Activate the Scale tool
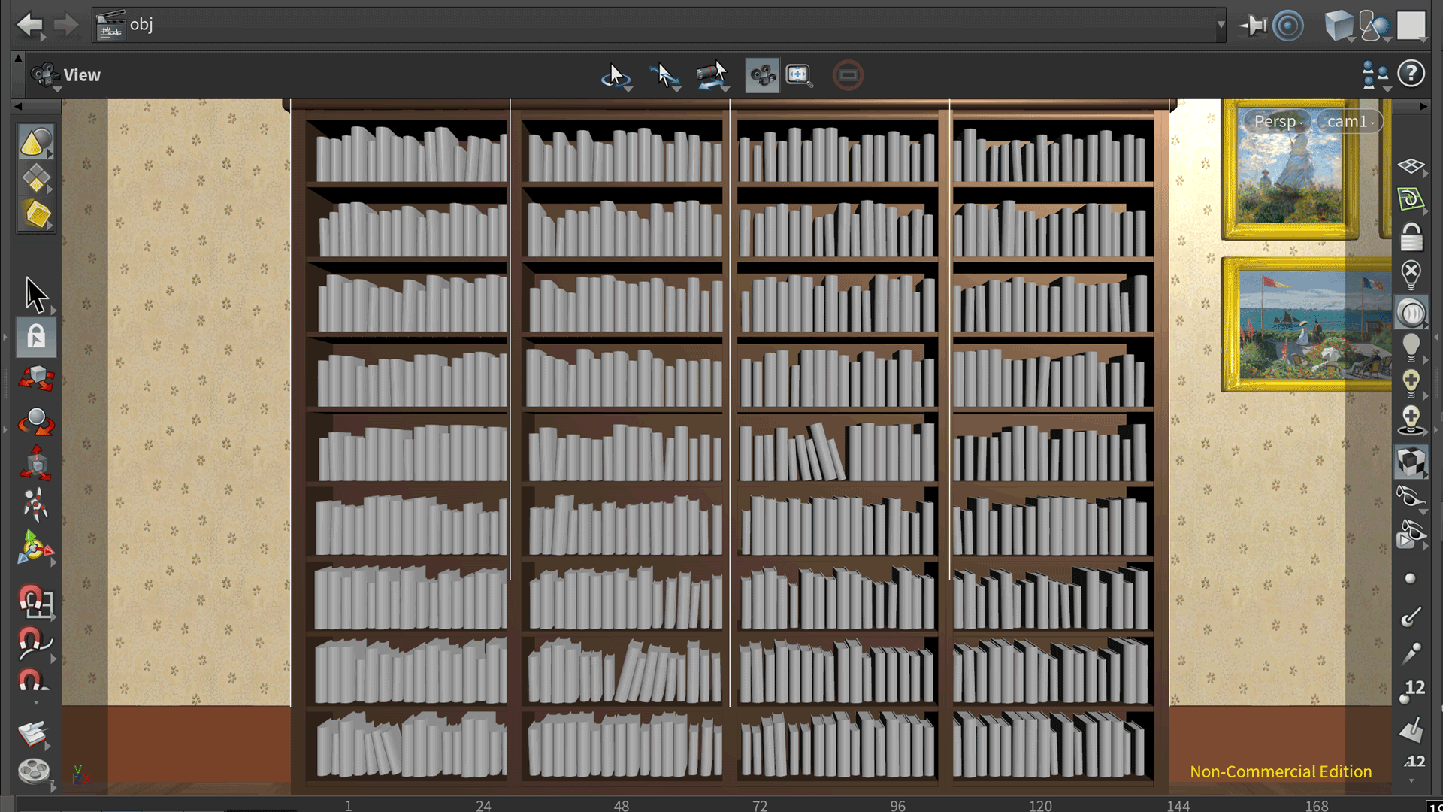The height and width of the screenshot is (812, 1443). click(x=36, y=462)
